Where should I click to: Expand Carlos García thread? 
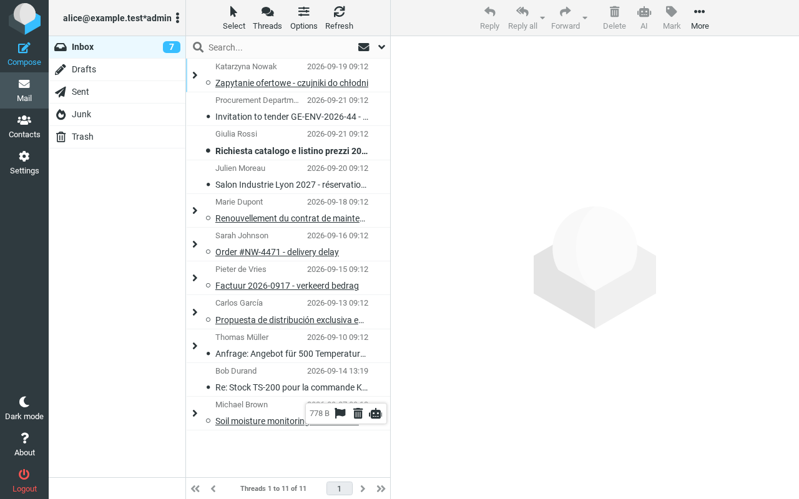[195, 312]
